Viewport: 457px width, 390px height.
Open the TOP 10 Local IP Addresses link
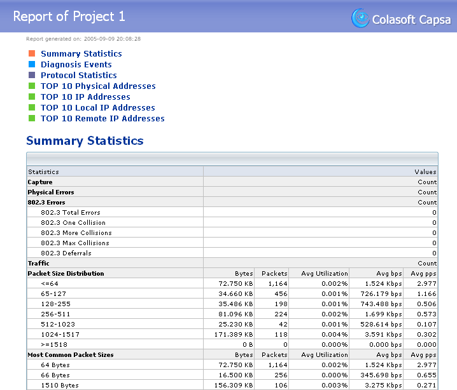pos(98,107)
